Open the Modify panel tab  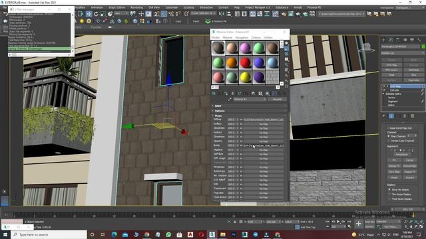(391, 40)
